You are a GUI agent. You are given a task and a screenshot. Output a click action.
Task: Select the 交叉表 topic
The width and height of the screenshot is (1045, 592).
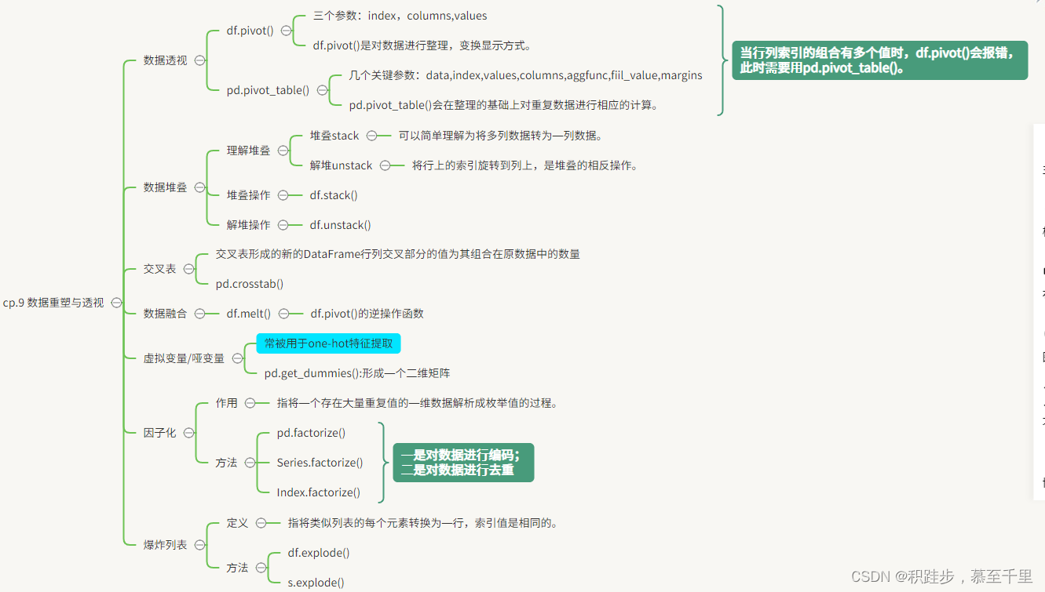(159, 269)
